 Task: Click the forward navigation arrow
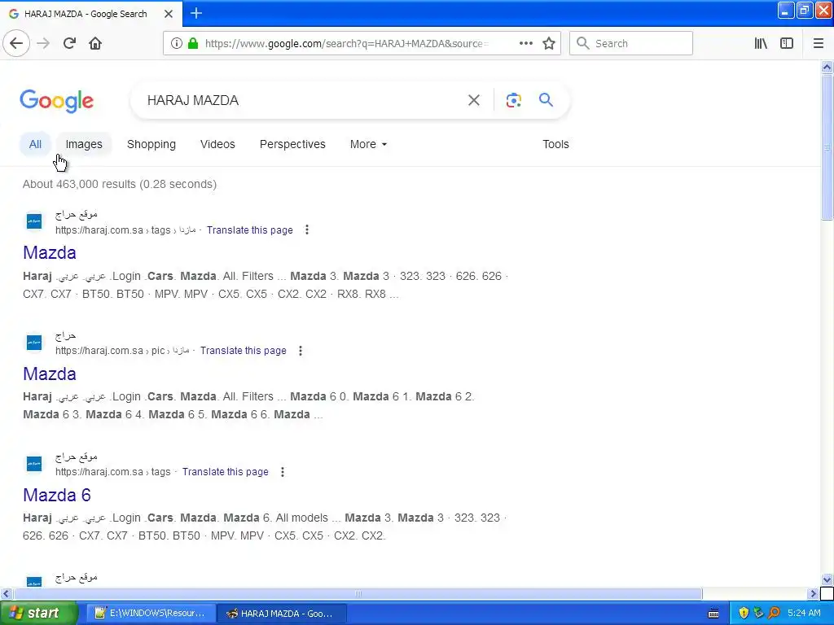[x=44, y=43]
